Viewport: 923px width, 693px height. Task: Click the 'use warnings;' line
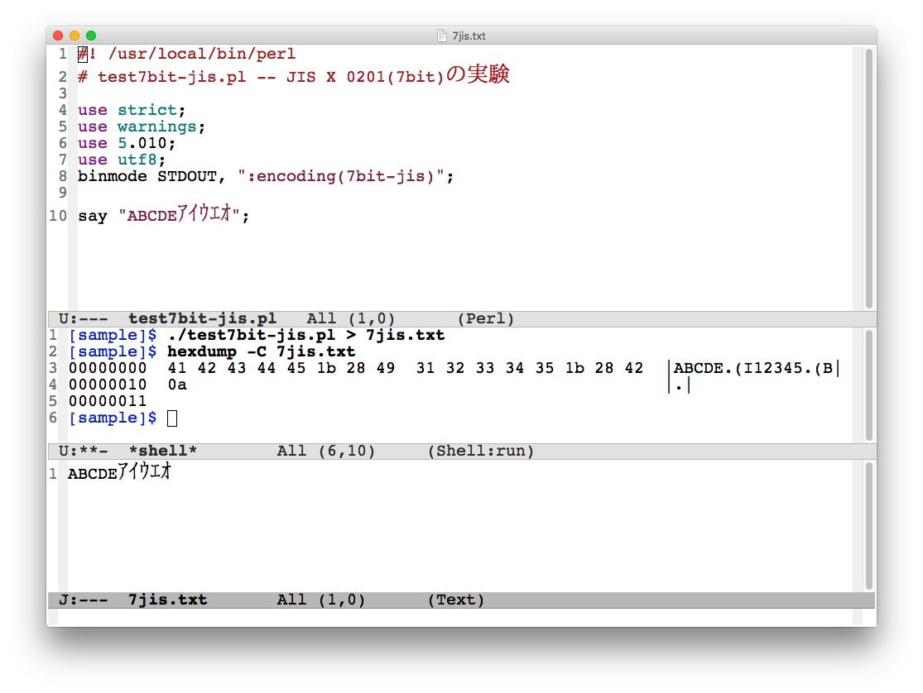point(142,127)
